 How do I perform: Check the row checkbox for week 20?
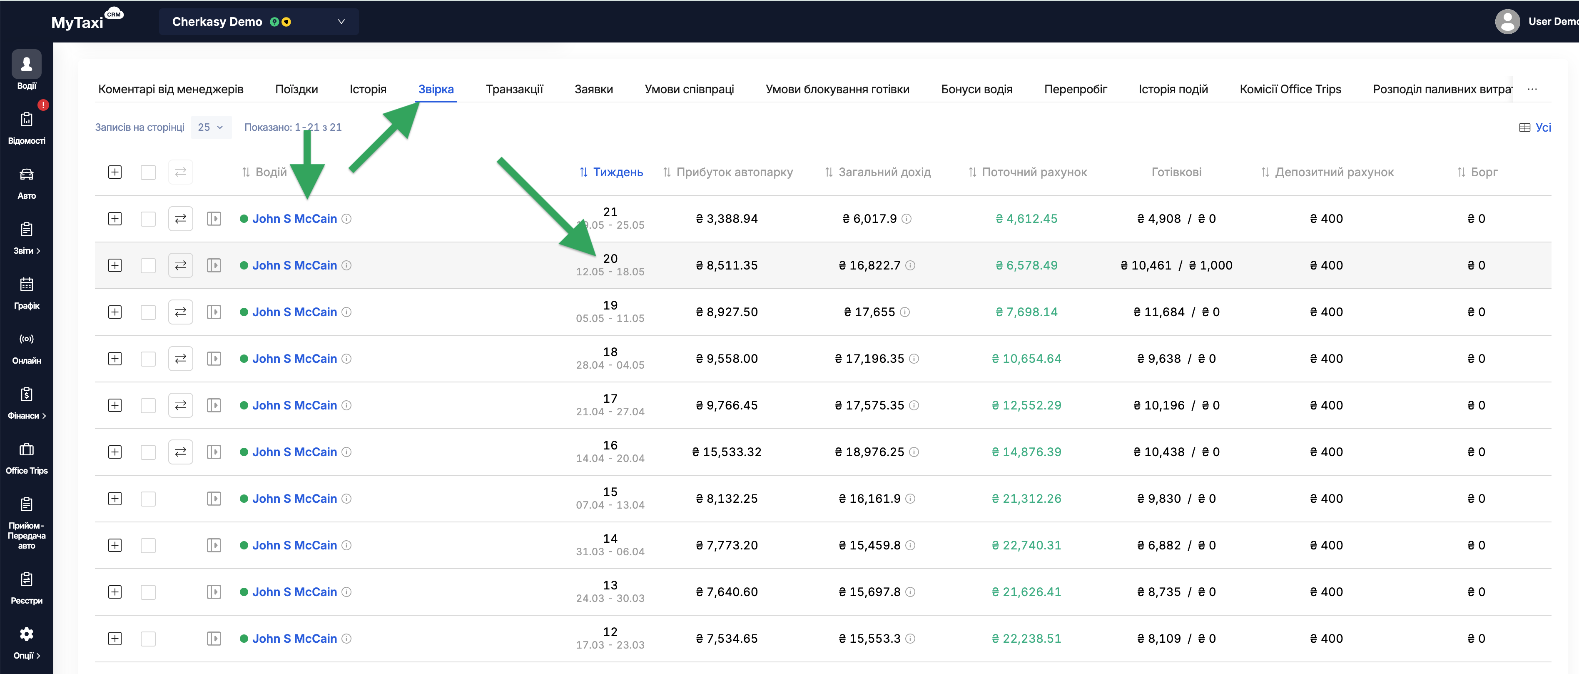click(148, 265)
